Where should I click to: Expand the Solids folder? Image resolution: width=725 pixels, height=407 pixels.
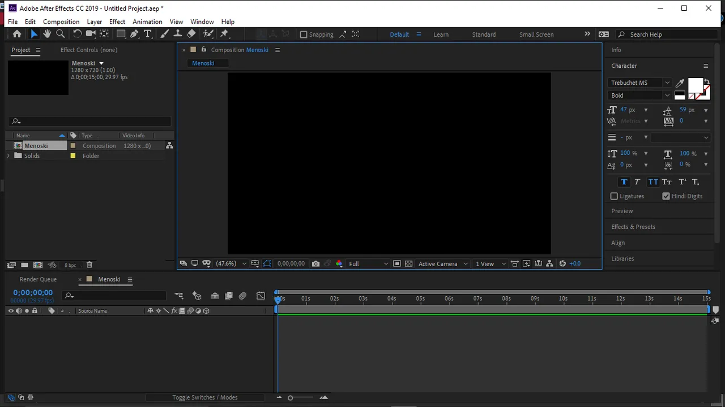coord(8,156)
